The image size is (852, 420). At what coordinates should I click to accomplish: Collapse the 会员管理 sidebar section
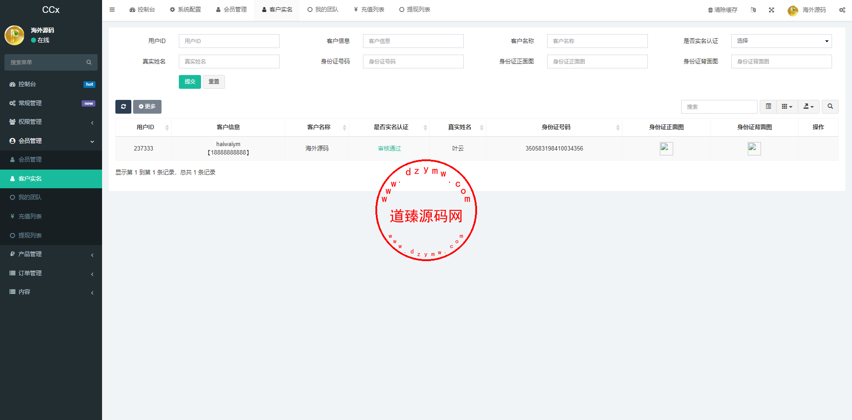pos(51,141)
